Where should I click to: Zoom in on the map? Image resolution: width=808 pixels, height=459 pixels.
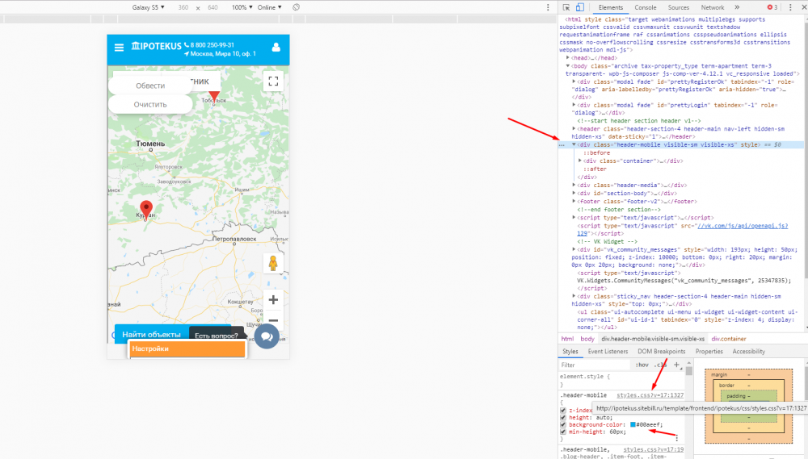coord(273,300)
